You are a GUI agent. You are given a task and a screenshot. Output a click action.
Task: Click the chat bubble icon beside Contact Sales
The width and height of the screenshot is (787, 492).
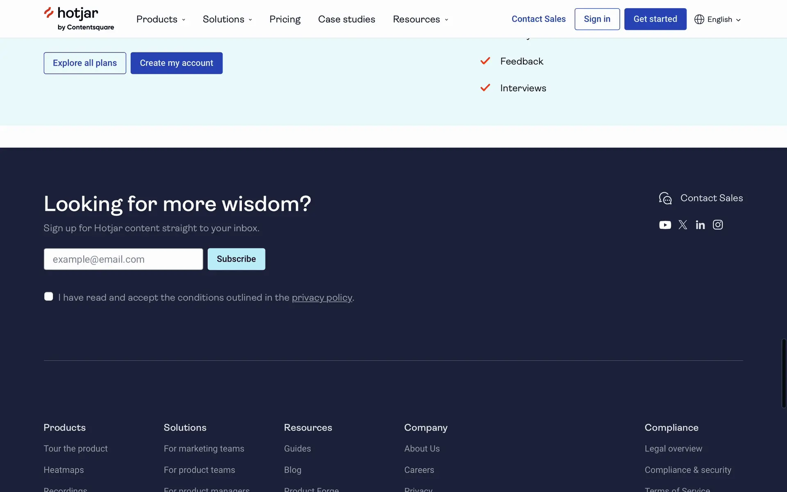(x=665, y=198)
